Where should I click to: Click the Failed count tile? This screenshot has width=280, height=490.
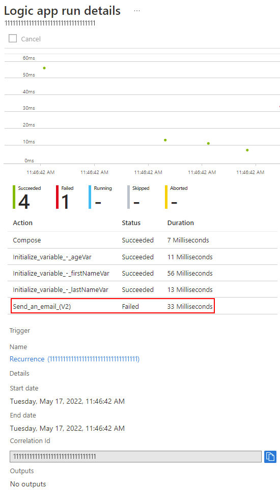tap(65, 197)
